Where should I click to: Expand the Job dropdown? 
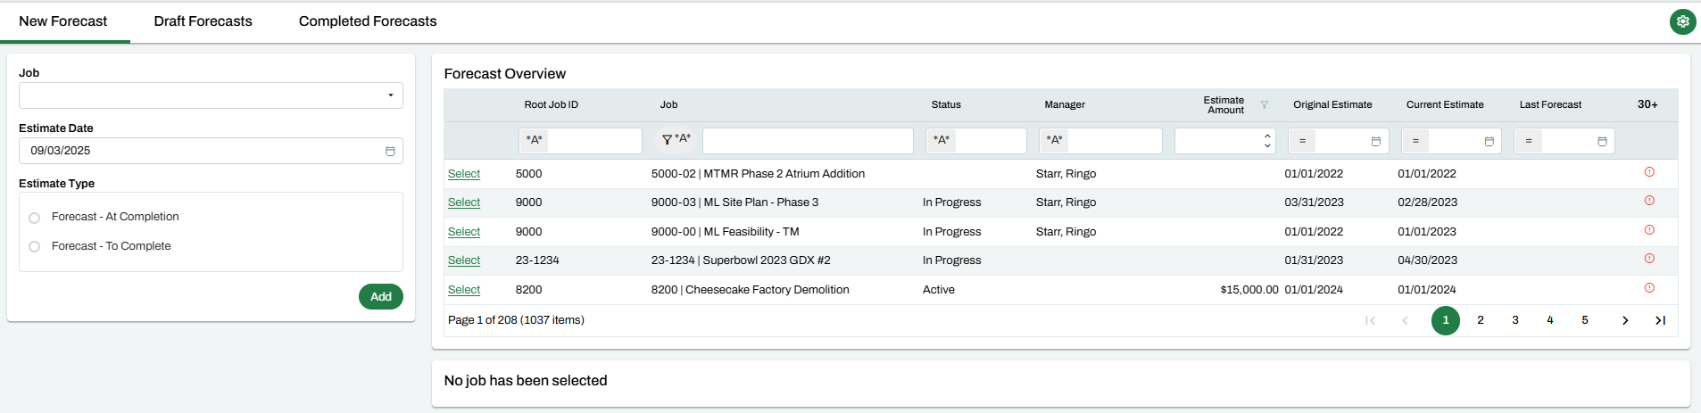click(390, 95)
